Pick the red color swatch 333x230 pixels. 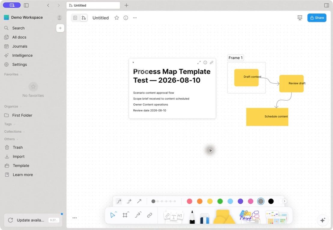pos(189,201)
